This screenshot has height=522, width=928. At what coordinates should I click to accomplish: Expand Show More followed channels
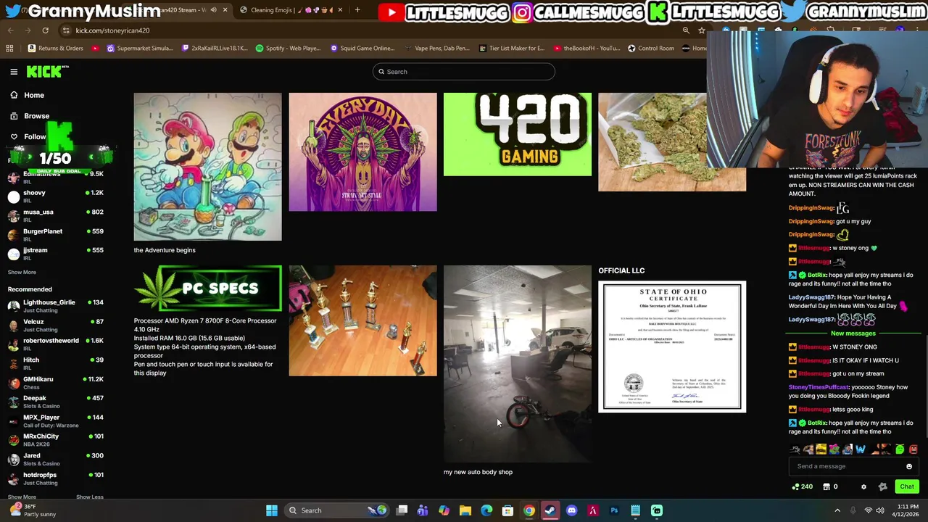22,273
